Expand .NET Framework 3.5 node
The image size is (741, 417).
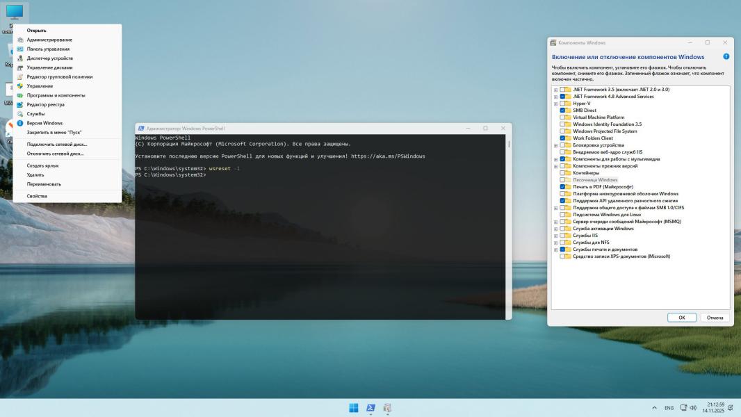pyautogui.click(x=555, y=90)
